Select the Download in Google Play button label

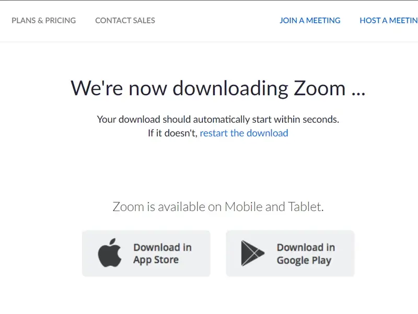[306, 253]
